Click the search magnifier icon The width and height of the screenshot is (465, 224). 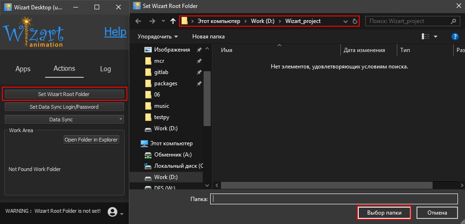tap(453, 21)
